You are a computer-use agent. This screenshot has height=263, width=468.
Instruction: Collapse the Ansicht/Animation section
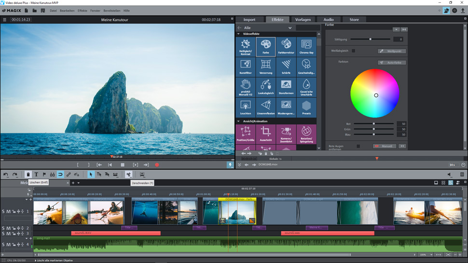pos(238,121)
